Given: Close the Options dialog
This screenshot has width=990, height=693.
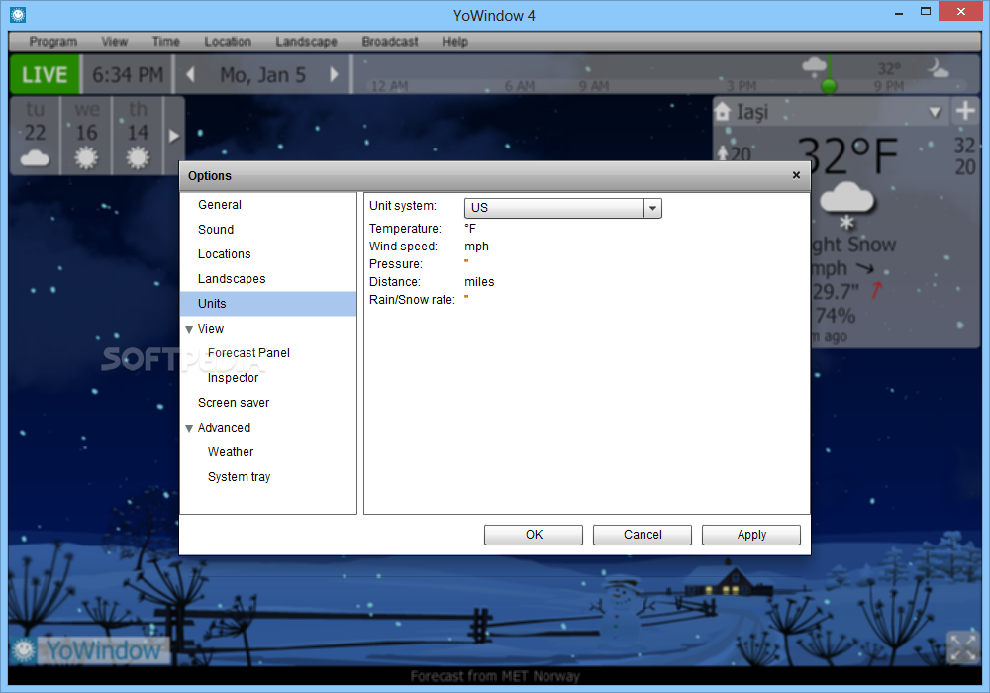Looking at the screenshot, I should click(x=796, y=175).
